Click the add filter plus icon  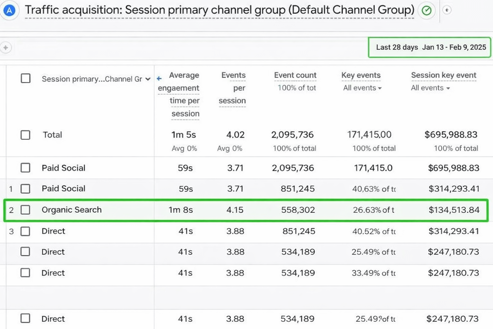pos(5,48)
